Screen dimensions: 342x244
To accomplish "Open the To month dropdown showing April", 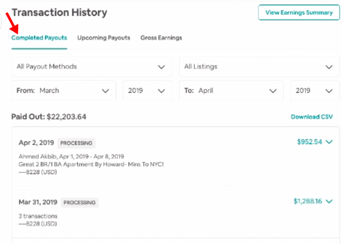I will [x=231, y=91].
